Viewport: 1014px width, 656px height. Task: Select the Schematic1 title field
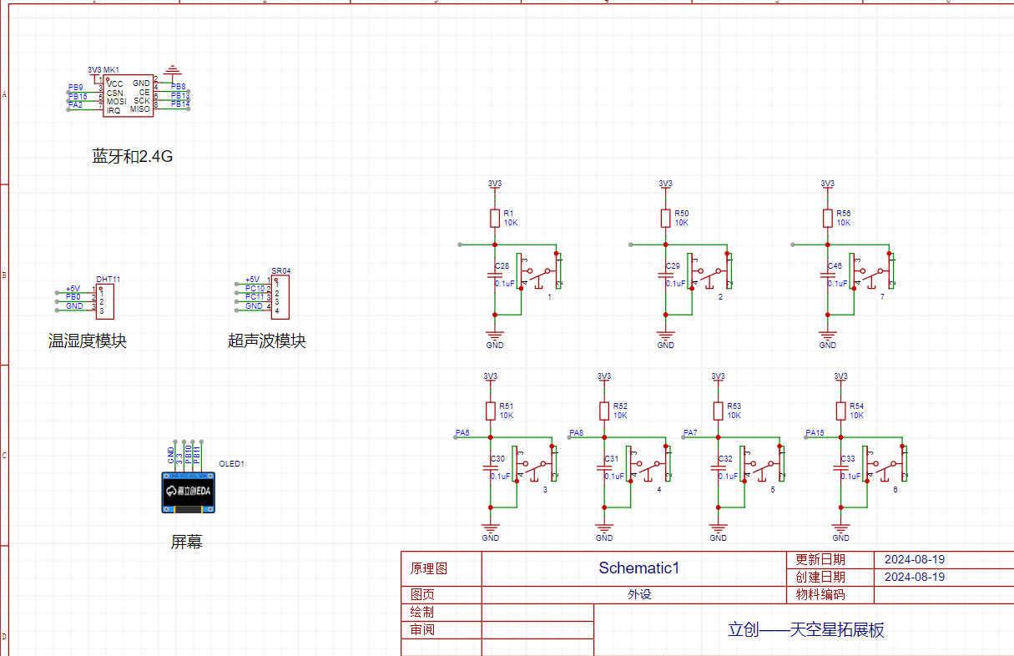[638, 568]
